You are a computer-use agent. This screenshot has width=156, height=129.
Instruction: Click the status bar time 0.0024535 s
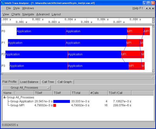click(10, 125)
